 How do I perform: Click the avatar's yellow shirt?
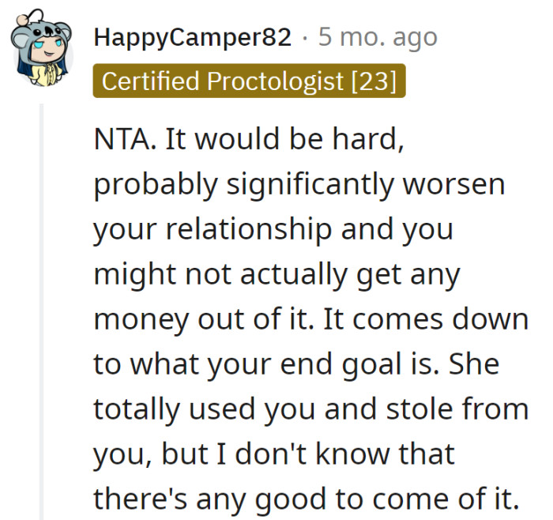[x=47, y=75]
